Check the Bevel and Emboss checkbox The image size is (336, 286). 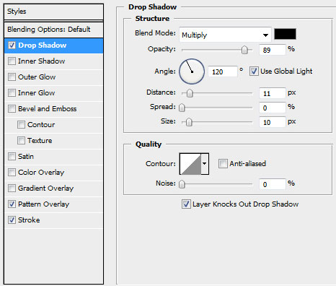point(12,109)
